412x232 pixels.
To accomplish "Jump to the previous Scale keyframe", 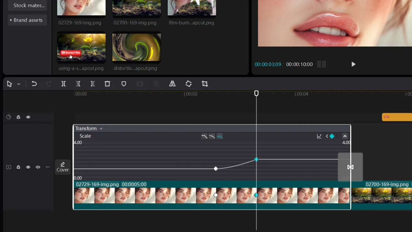I will [x=327, y=136].
